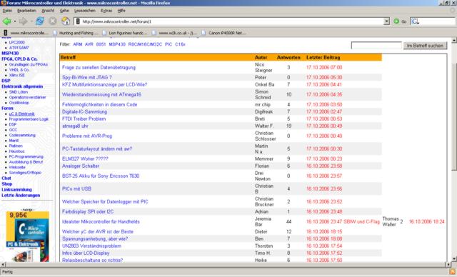457x277 pixels.
Task: Click the subject search input field
Action: coord(376,46)
